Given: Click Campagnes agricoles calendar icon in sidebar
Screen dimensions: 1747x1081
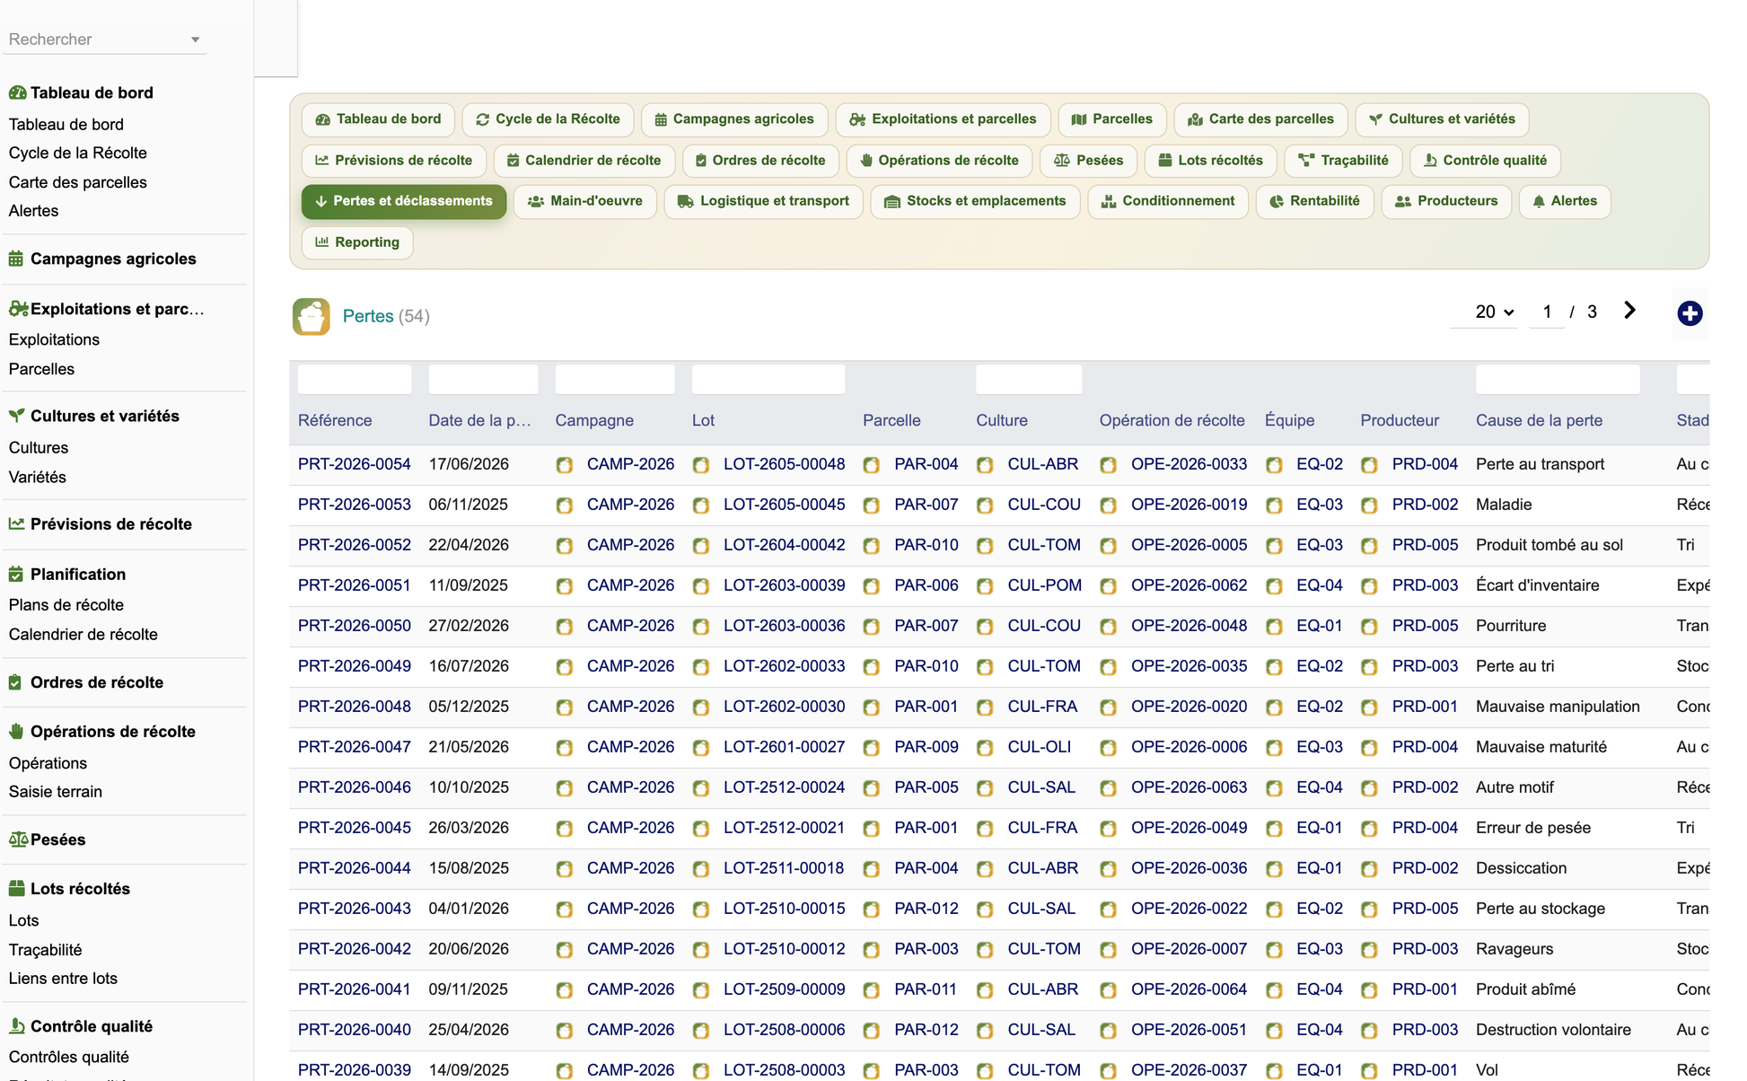Looking at the screenshot, I should [16, 259].
